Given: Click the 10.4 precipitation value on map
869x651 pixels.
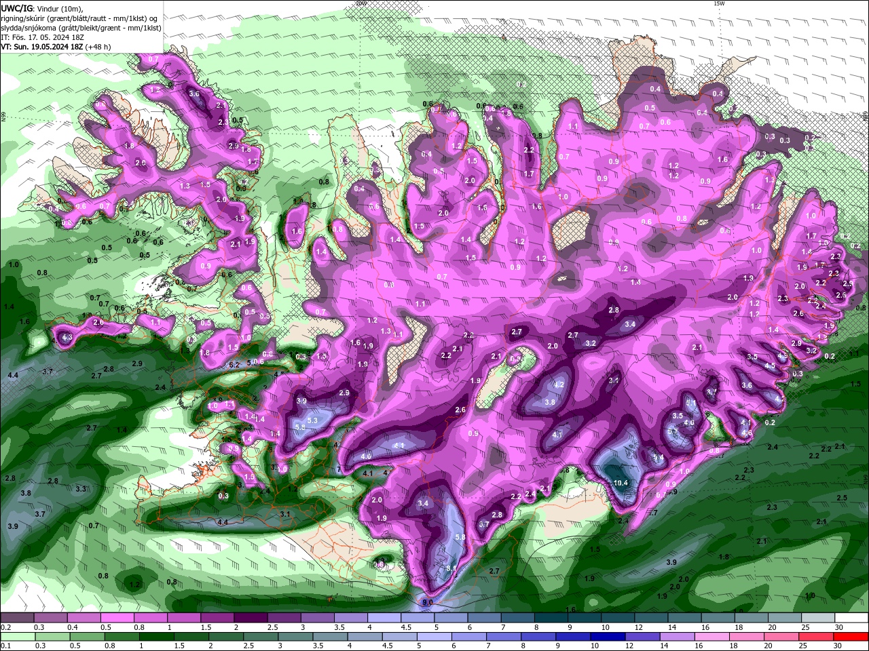Looking at the screenshot, I should point(621,483).
